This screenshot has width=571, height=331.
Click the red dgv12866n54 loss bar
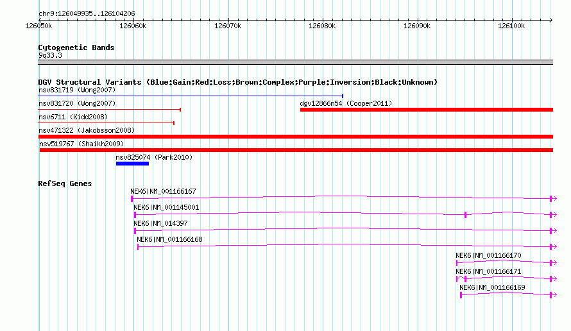point(427,110)
